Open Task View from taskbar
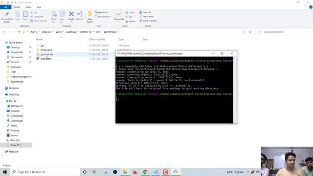The width and height of the screenshot is (313, 176). point(94,172)
